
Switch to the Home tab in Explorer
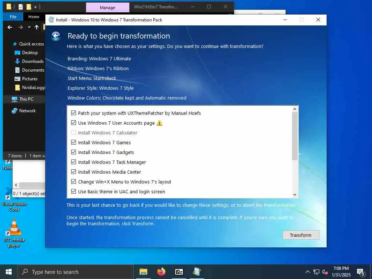coord(34,17)
